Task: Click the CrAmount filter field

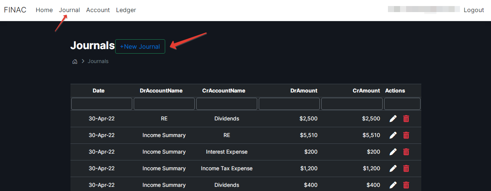Action: [352, 104]
